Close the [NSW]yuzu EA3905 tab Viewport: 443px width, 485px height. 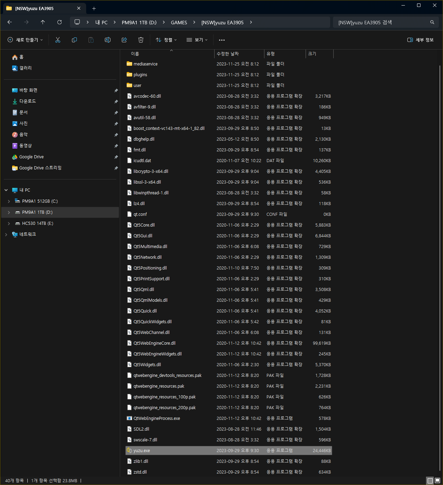point(79,8)
